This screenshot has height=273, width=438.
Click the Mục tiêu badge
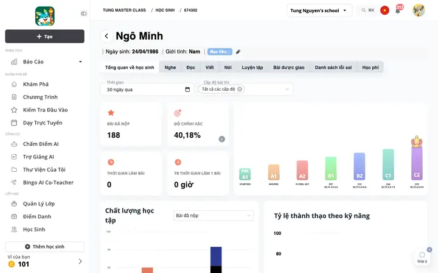220,52
